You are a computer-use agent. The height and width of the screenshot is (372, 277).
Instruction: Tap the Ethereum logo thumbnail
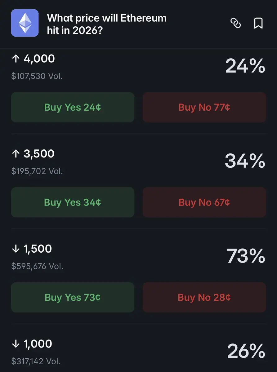tap(25, 23)
